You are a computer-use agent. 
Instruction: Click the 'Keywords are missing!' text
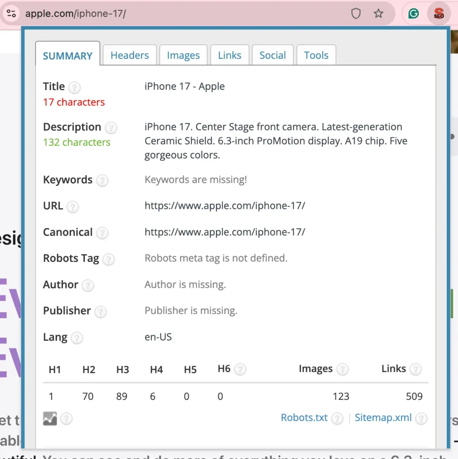[196, 179]
